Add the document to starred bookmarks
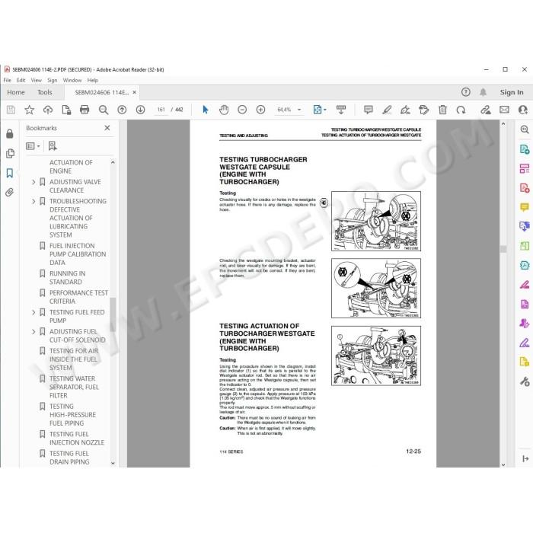Viewport: 533px width, 533px height. [x=29, y=110]
